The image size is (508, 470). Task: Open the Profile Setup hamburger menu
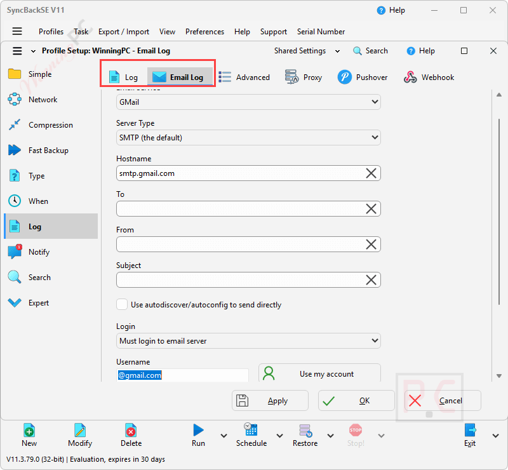(17, 51)
